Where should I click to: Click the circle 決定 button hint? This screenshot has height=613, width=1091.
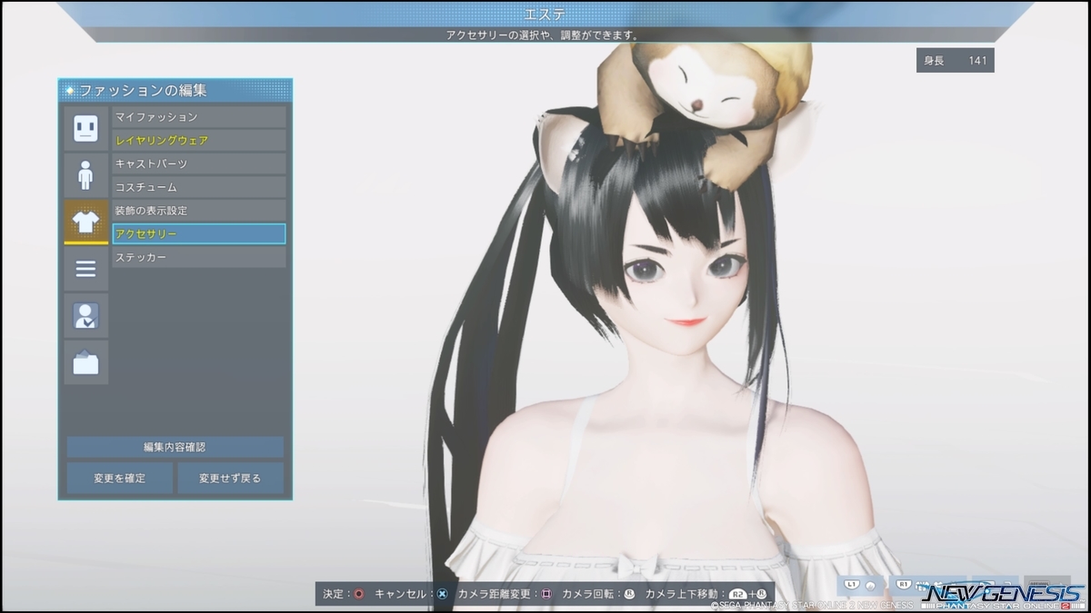[359, 594]
